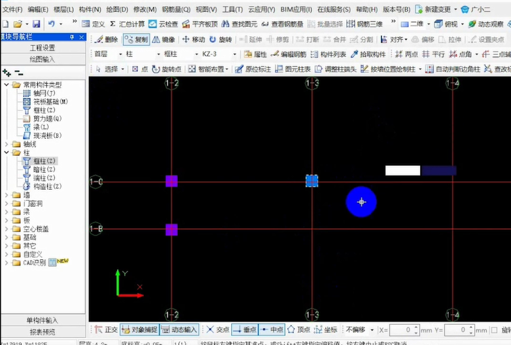
Task: Open BIM应用(I) menu
Action: point(296,9)
